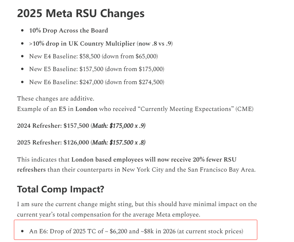Click the bold word "London" in example
Viewport: 294px width, 242px height.
click(x=86, y=109)
